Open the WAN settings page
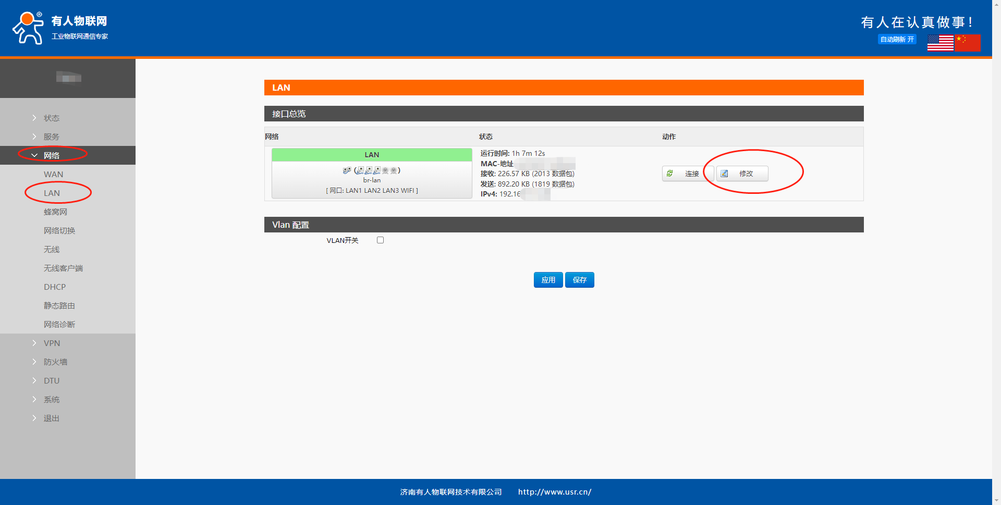Image resolution: width=1001 pixels, height=505 pixels. coord(53,175)
